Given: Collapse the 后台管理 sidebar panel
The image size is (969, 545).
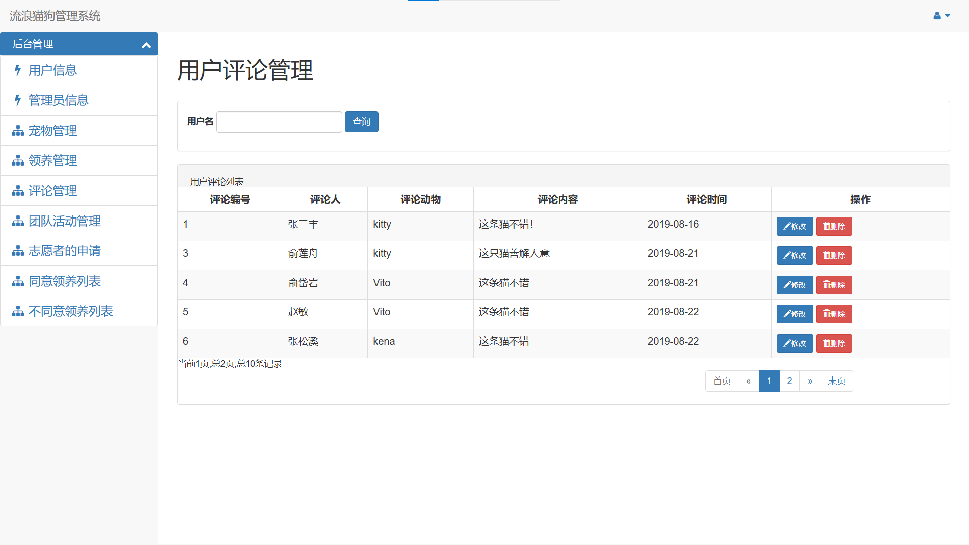Looking at the screenshot, I should 146,45.
